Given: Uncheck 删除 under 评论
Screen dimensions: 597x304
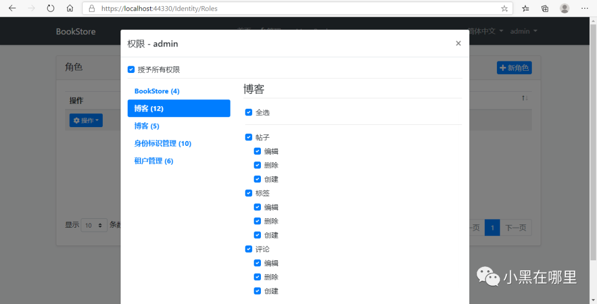Looking at the screenshot, I should (x=258, y=277).
